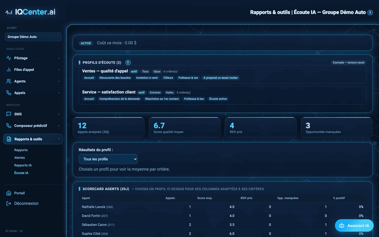Click the Opp. manquées column header
379x237 pixels.
(x=288, y=198)
